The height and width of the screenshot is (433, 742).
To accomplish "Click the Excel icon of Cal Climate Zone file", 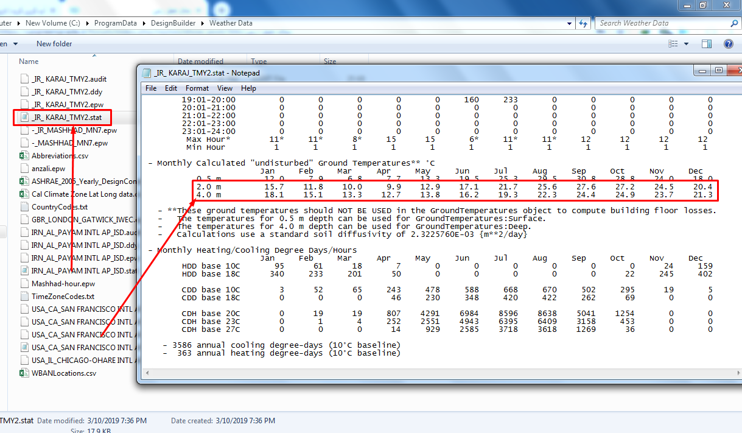I will (24, 194).
